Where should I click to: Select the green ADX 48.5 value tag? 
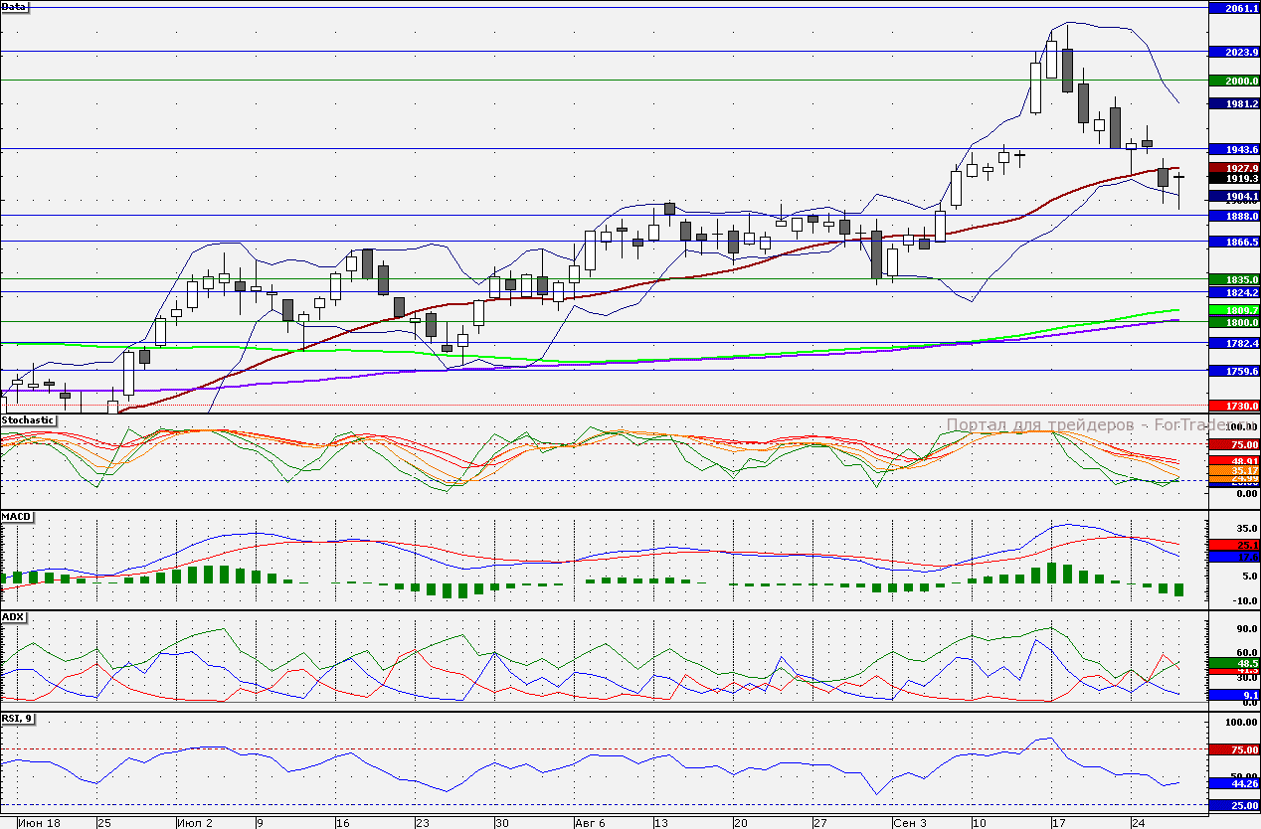coord(1234,663)
